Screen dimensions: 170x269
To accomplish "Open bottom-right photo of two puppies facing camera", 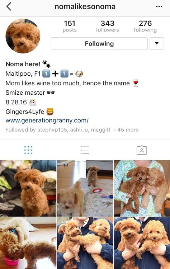I will click(142, 243).
